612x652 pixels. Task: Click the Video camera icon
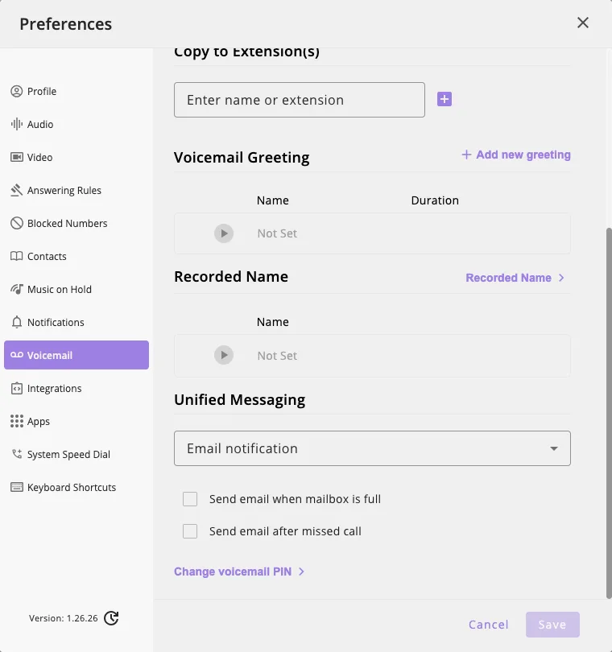[x=17, y=157]
